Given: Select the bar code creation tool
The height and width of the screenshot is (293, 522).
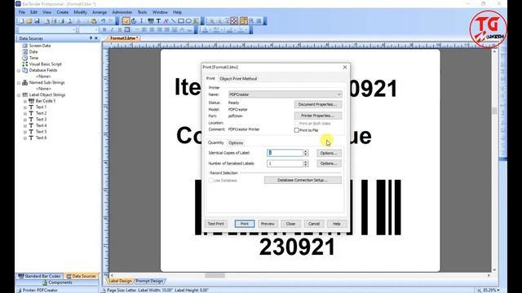Looking at the screenshot, I should click(151, 21).
